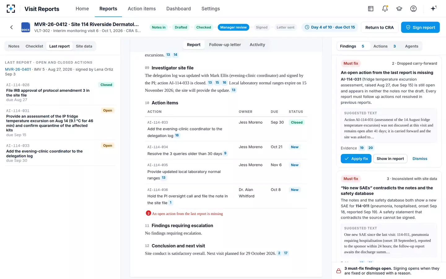Image resolution: width=446 pixels, height=279 pixels.
Task: Open the Home nav tab
Action: tap(82, 9)
